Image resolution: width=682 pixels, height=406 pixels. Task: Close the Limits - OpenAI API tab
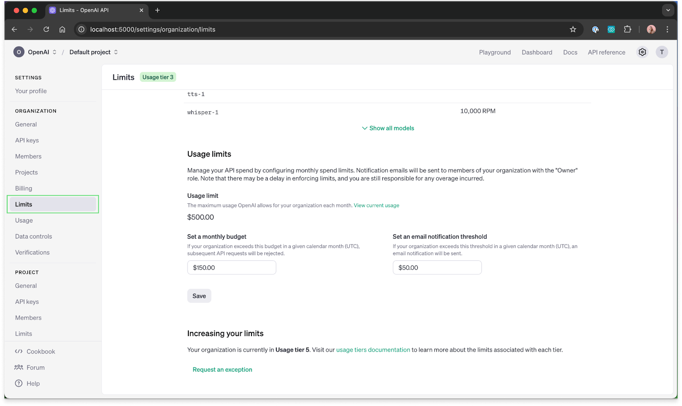[142, 10]
